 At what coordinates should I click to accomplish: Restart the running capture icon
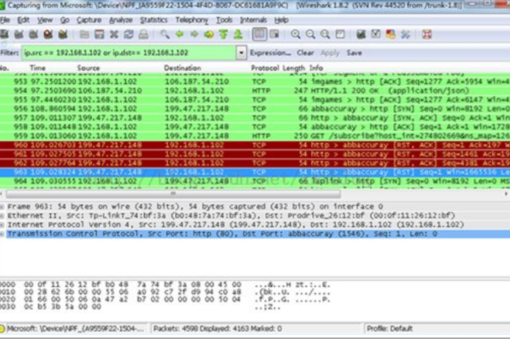pos(63,35)
